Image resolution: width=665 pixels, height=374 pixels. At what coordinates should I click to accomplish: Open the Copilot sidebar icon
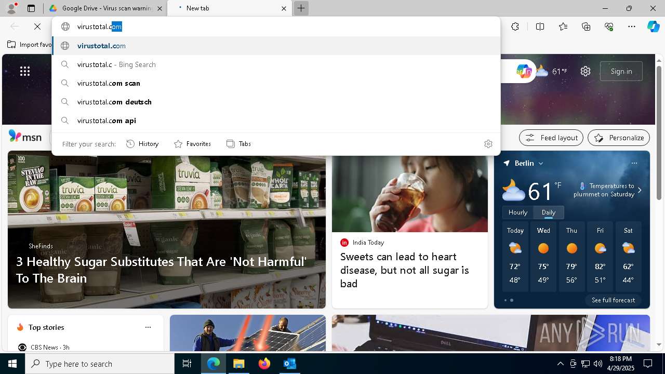[653, 26]
